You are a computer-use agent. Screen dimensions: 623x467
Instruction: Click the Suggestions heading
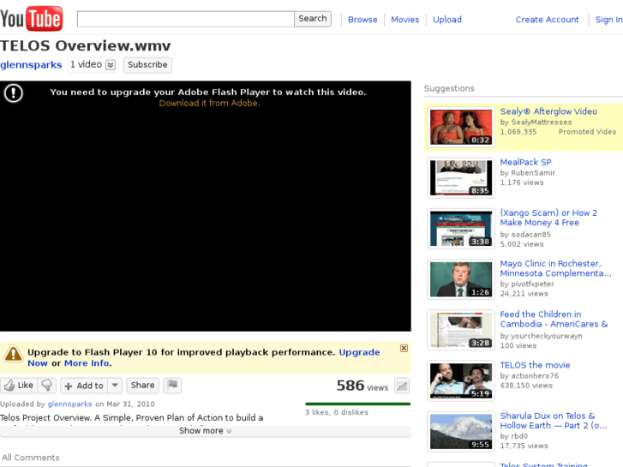449,88
